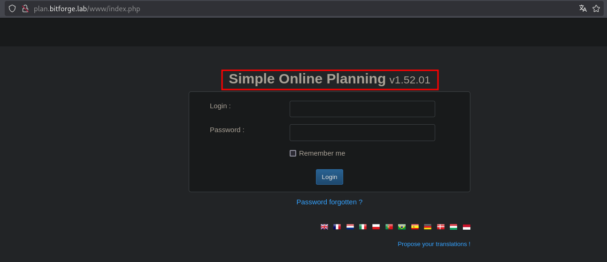
Task: Choose the Netherlands flag language
Action: tap(350, 227)
